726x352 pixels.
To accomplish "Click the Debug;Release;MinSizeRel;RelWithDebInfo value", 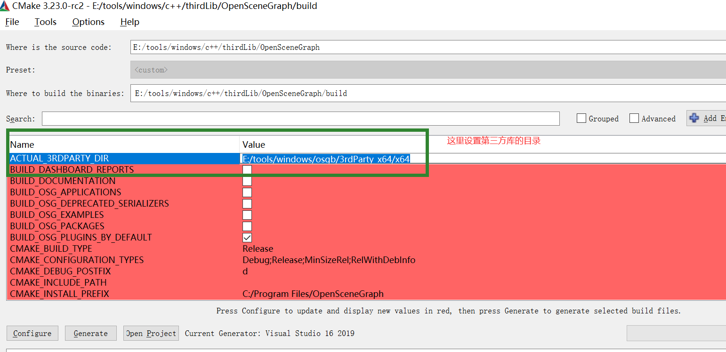I will coord(329,260).
